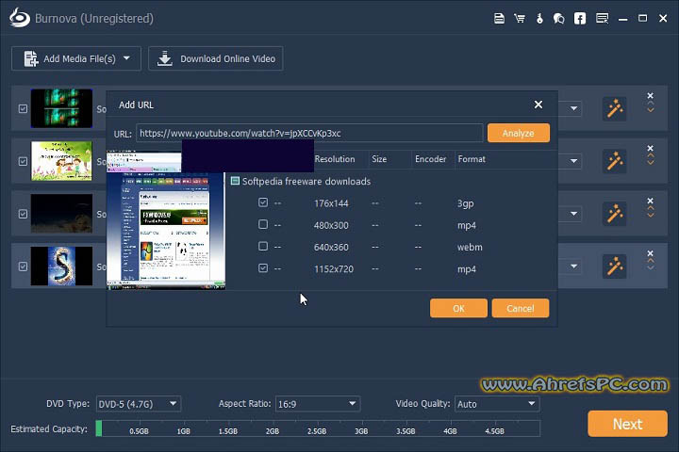Image resolution: width=679 pixels, height=452 pixels.
Task: Open the shopping cart purchase icon
Action: click(x=520, y=19)
